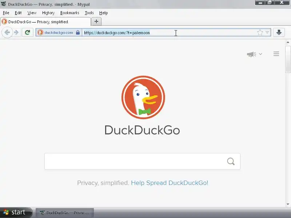Viewport: 291px width, 218px height.
Task: Click the Privacy, simplified. tagline text
Action: coord(103,183)
